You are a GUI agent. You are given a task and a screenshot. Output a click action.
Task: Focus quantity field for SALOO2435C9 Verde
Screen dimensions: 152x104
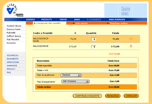coord(94,39)
